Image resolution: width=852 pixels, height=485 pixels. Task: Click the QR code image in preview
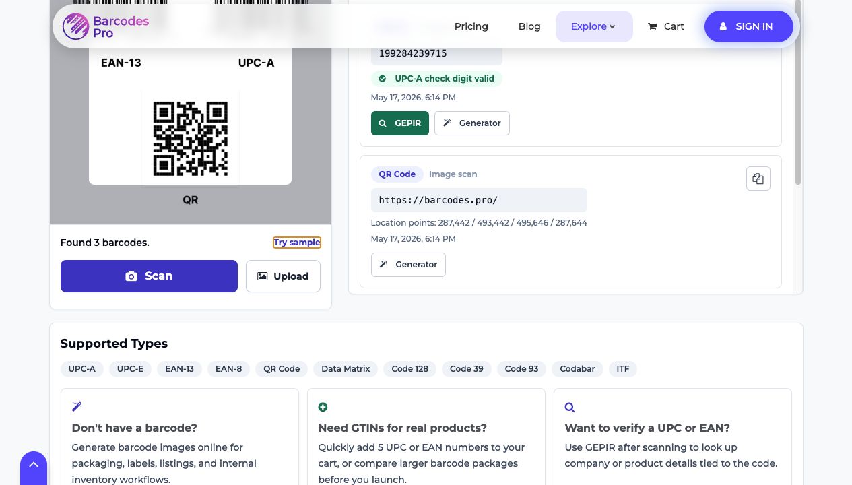point(191,139)
